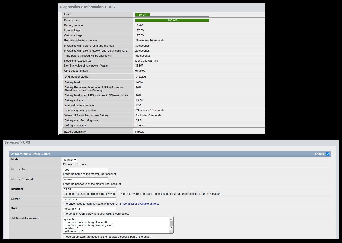
Task: Select the Driver field with usbhid-ups
Action: (x=90, y=199)
